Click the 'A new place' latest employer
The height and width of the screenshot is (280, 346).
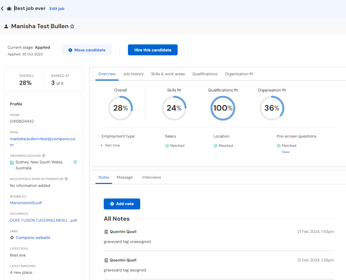[x=21, y=272]
